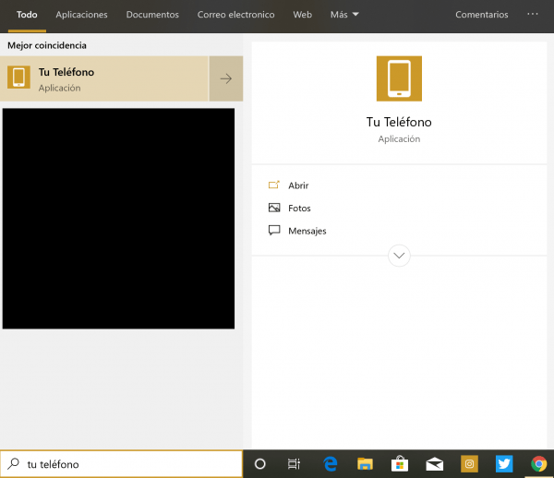Click the Comentarios link
Screen dimensions: 554x478
point(482,15)
